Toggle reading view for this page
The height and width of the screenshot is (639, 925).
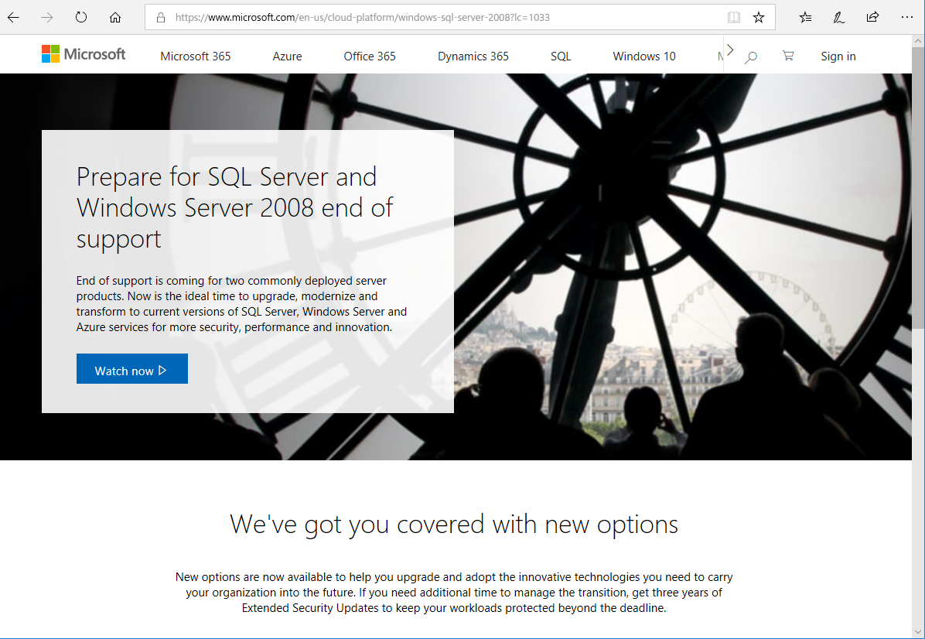733,17
